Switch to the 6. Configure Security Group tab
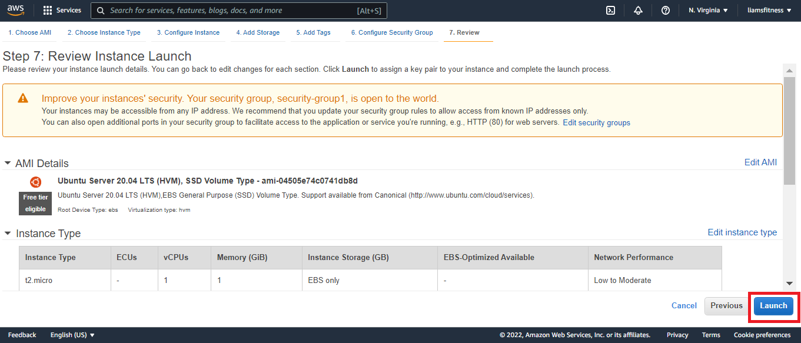This screenshot has height=343, width=801. (391, 32)
